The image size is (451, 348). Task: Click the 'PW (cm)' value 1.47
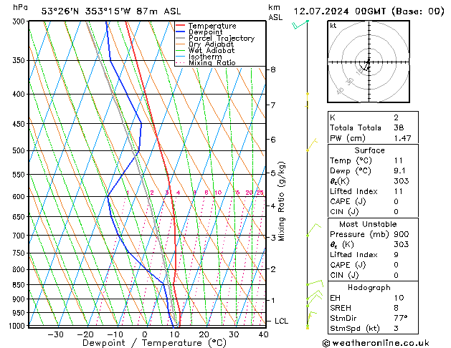point(402,138)
